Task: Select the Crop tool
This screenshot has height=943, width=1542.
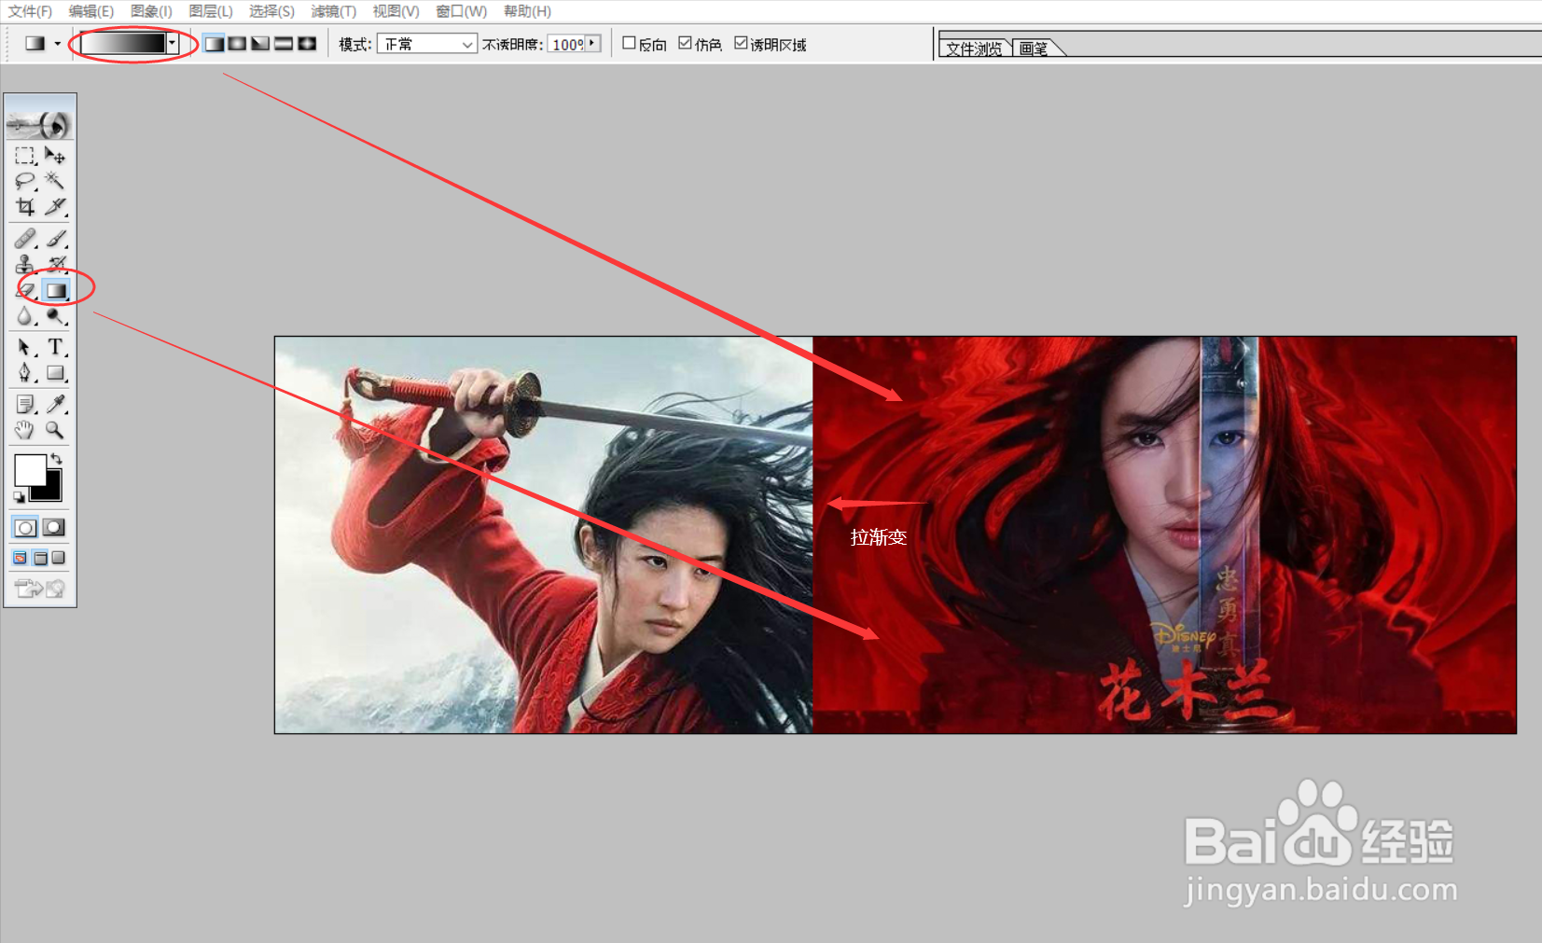Action: tap(25, 206)
